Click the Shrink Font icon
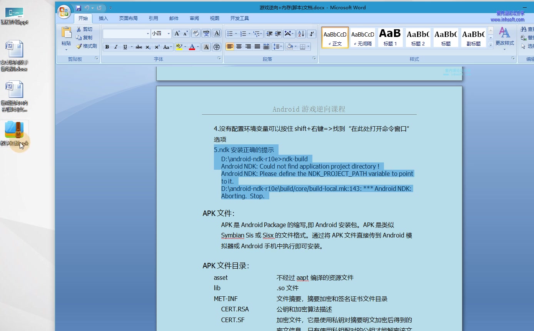 185,33
